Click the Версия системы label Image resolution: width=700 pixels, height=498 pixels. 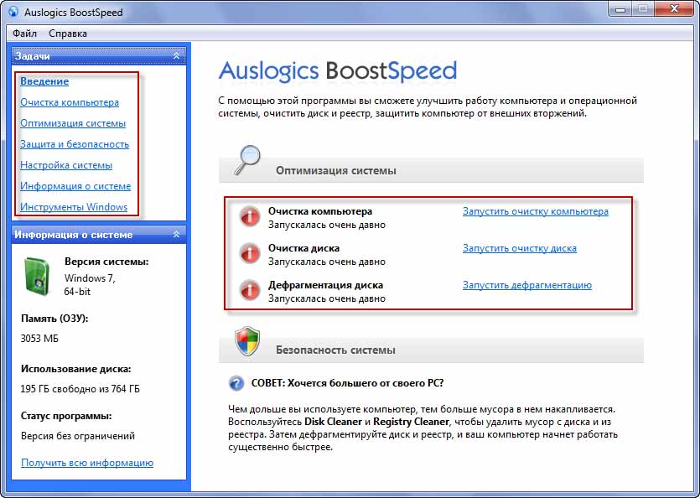click(106, 262)
